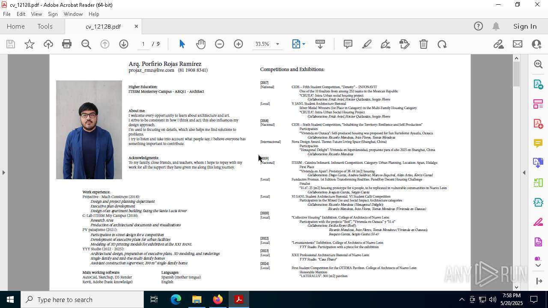548x308 pixels.
Task: Click the expand panel arrow at bottom right
Action: tap(539, 281)
